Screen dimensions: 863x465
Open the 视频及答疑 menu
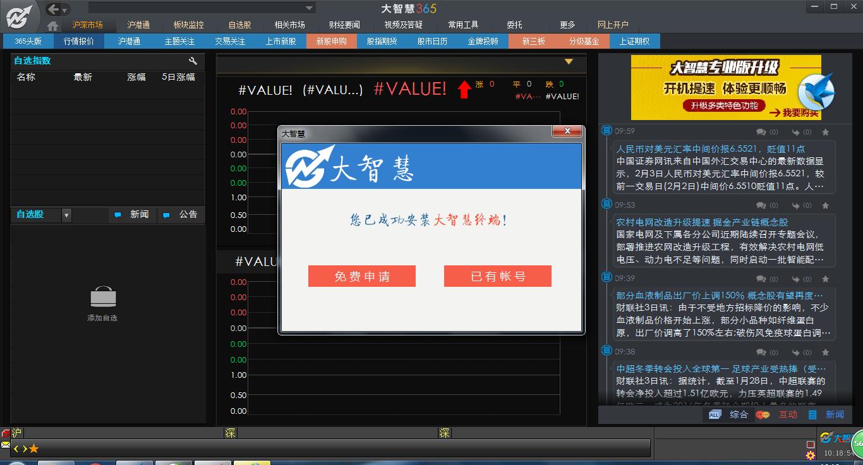coord(404,25)
